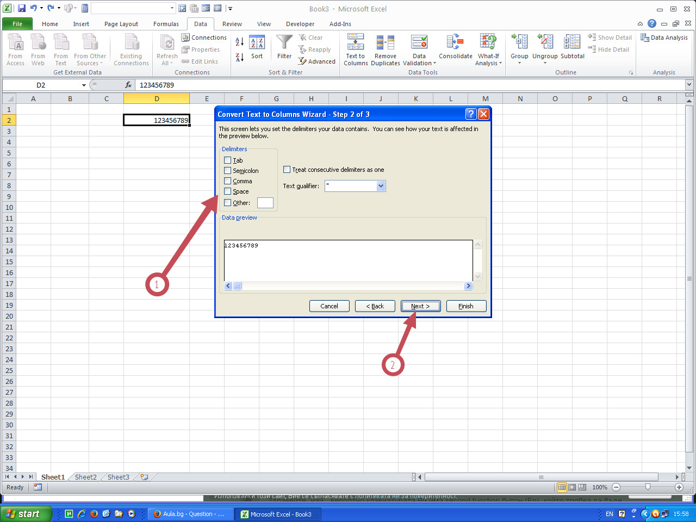
Task: Open the Text qualifier dropdown
Action: pos(381,186)
